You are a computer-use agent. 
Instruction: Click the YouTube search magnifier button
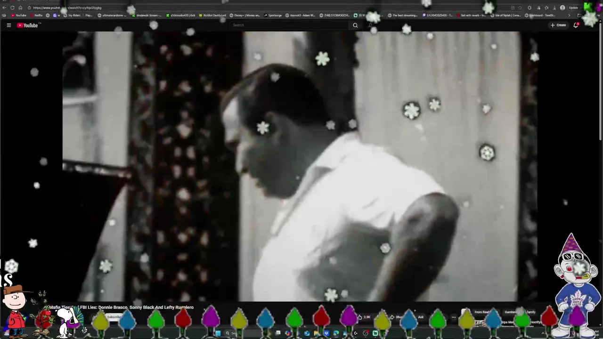(x=355, y=25)
